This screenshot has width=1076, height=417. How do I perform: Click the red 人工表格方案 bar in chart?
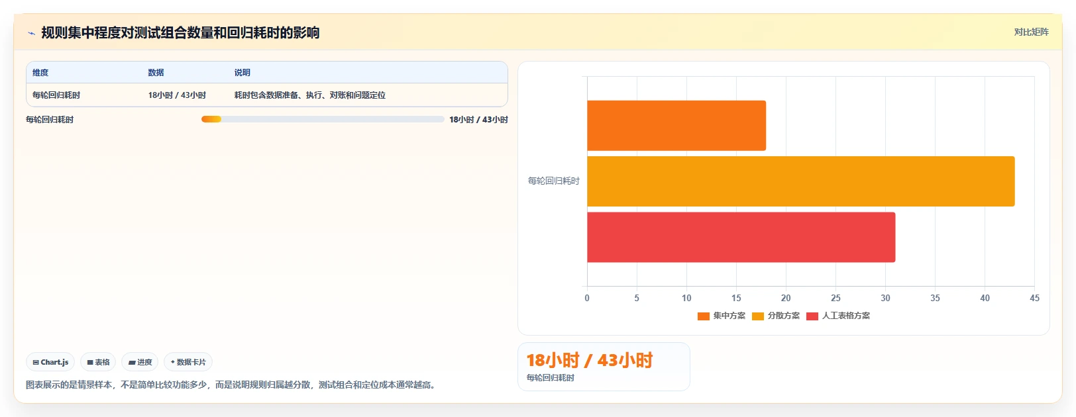coord(741,237)
